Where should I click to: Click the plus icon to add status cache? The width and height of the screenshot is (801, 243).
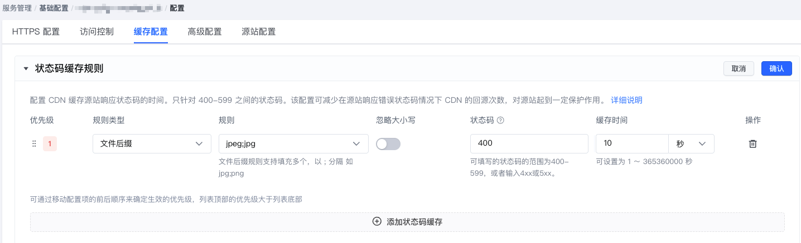(x=377, y=221)
